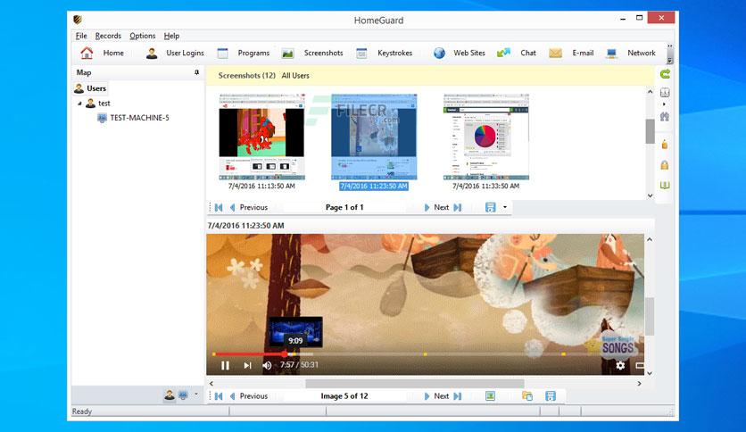This screenshot has height=432, width=746.
Task: Click image viewer scroll-up arrow
Action: 650,239
